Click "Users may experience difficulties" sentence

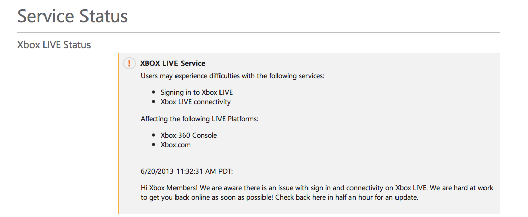(232, 76)
